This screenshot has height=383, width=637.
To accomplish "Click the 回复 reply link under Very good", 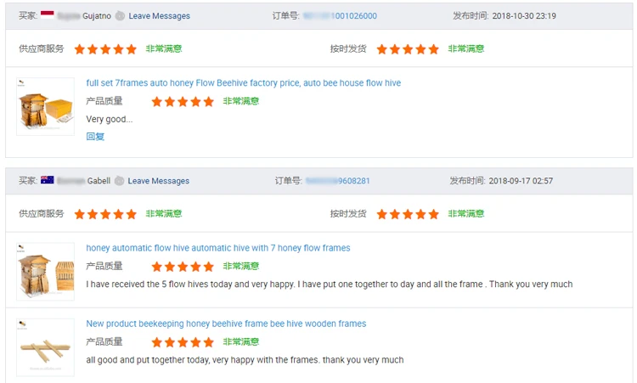I will click(x=95, y=137).
